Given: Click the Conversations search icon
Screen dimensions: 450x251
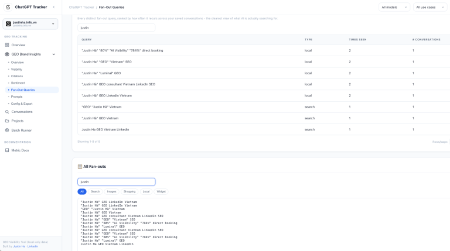Looking at the screenshot, I should pyautogui.click(x=7, y=112).
